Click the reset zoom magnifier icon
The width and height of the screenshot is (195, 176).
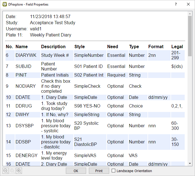click(x=12, y=171)
